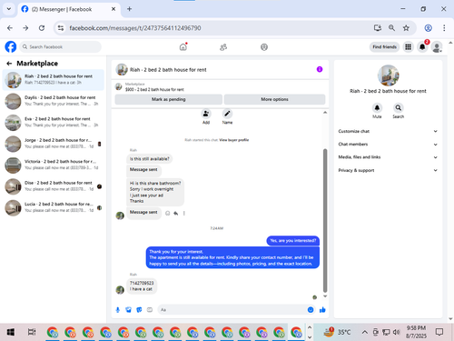The image size is (454, 341).
Task: Open the account profile avatar menu
Action: coord(437,47)
